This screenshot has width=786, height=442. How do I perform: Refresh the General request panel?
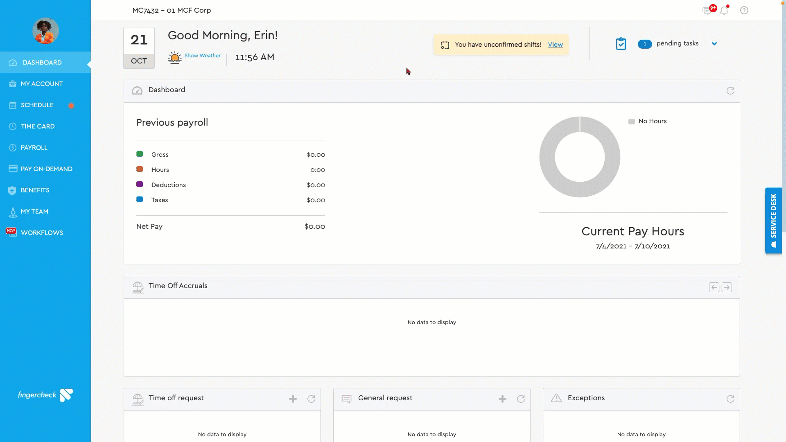point(521,399)
